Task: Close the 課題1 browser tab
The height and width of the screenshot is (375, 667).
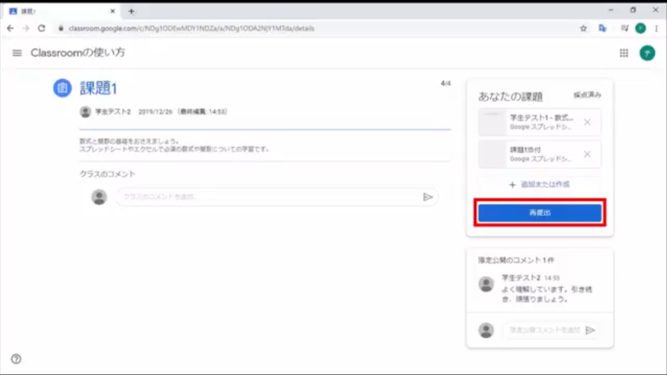Action: (112, 12)
